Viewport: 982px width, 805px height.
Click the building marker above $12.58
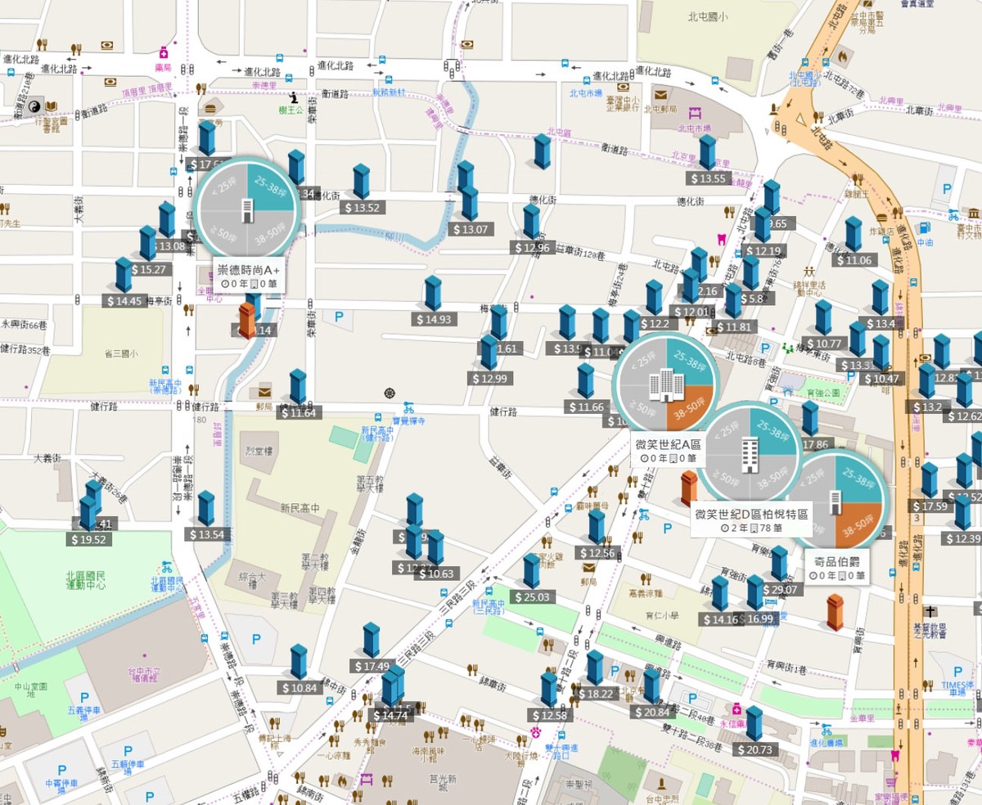click(549, 690)
